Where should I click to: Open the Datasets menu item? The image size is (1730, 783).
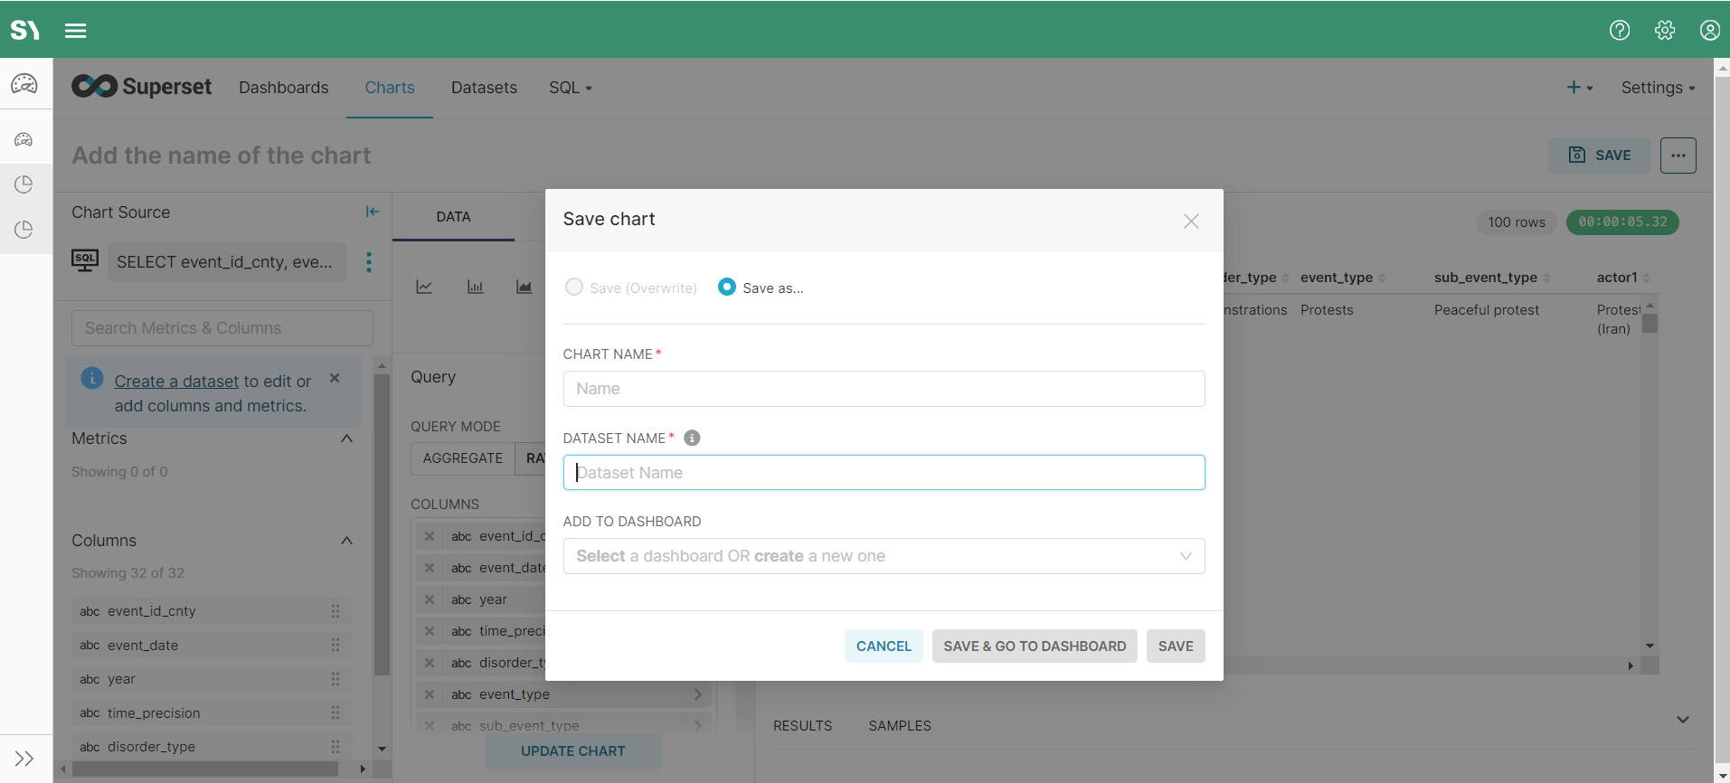pyautogui.click(x=484, y=88)
